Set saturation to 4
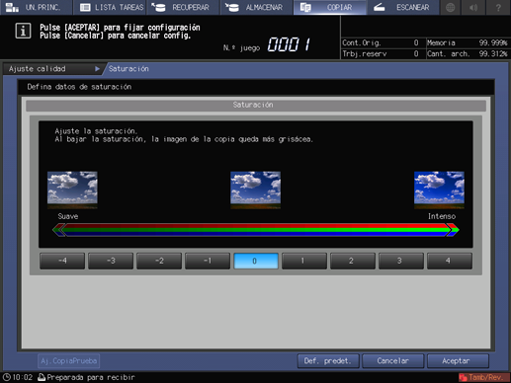The height and width of the screenshot is (383, 511). [x=450, y=261]
